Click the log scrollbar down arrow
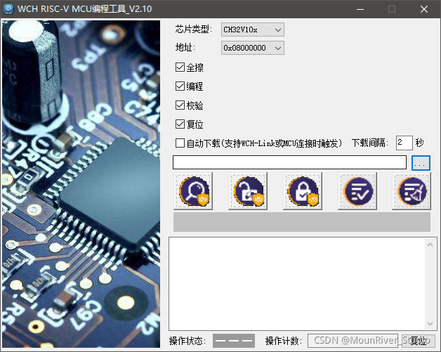The height and width of the screenshot is (352, 441). (x=430, y=324)
